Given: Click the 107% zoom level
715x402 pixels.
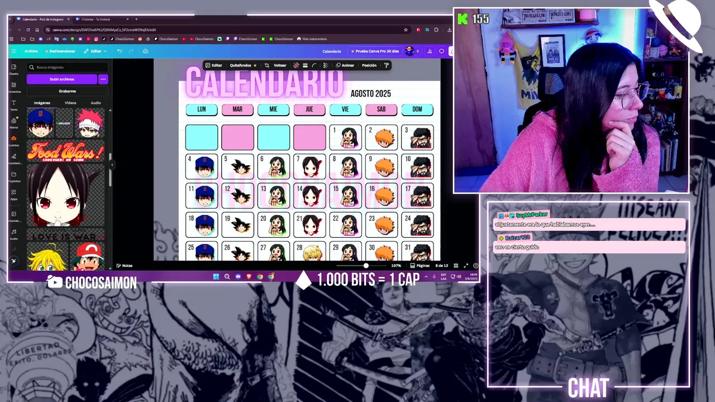Looking at the screenshot, I should pos(396,266).
